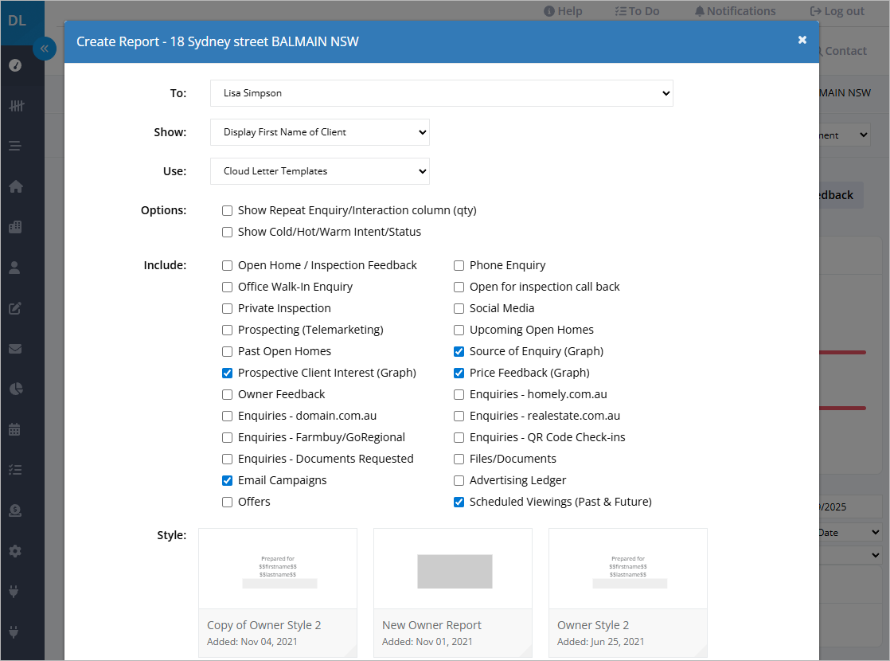Uncheck Price Feedback (Graph)
Screen dimensions: 890x661
point(459,373)
